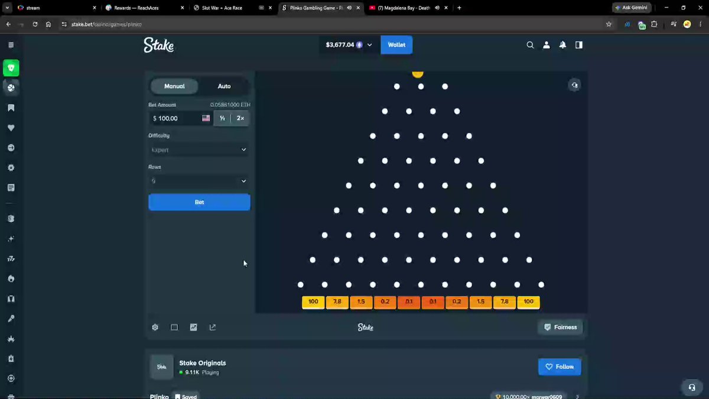Screen dimensions: 709x399
Task: Open the live stats chart icon
Action: pos(193,327)
